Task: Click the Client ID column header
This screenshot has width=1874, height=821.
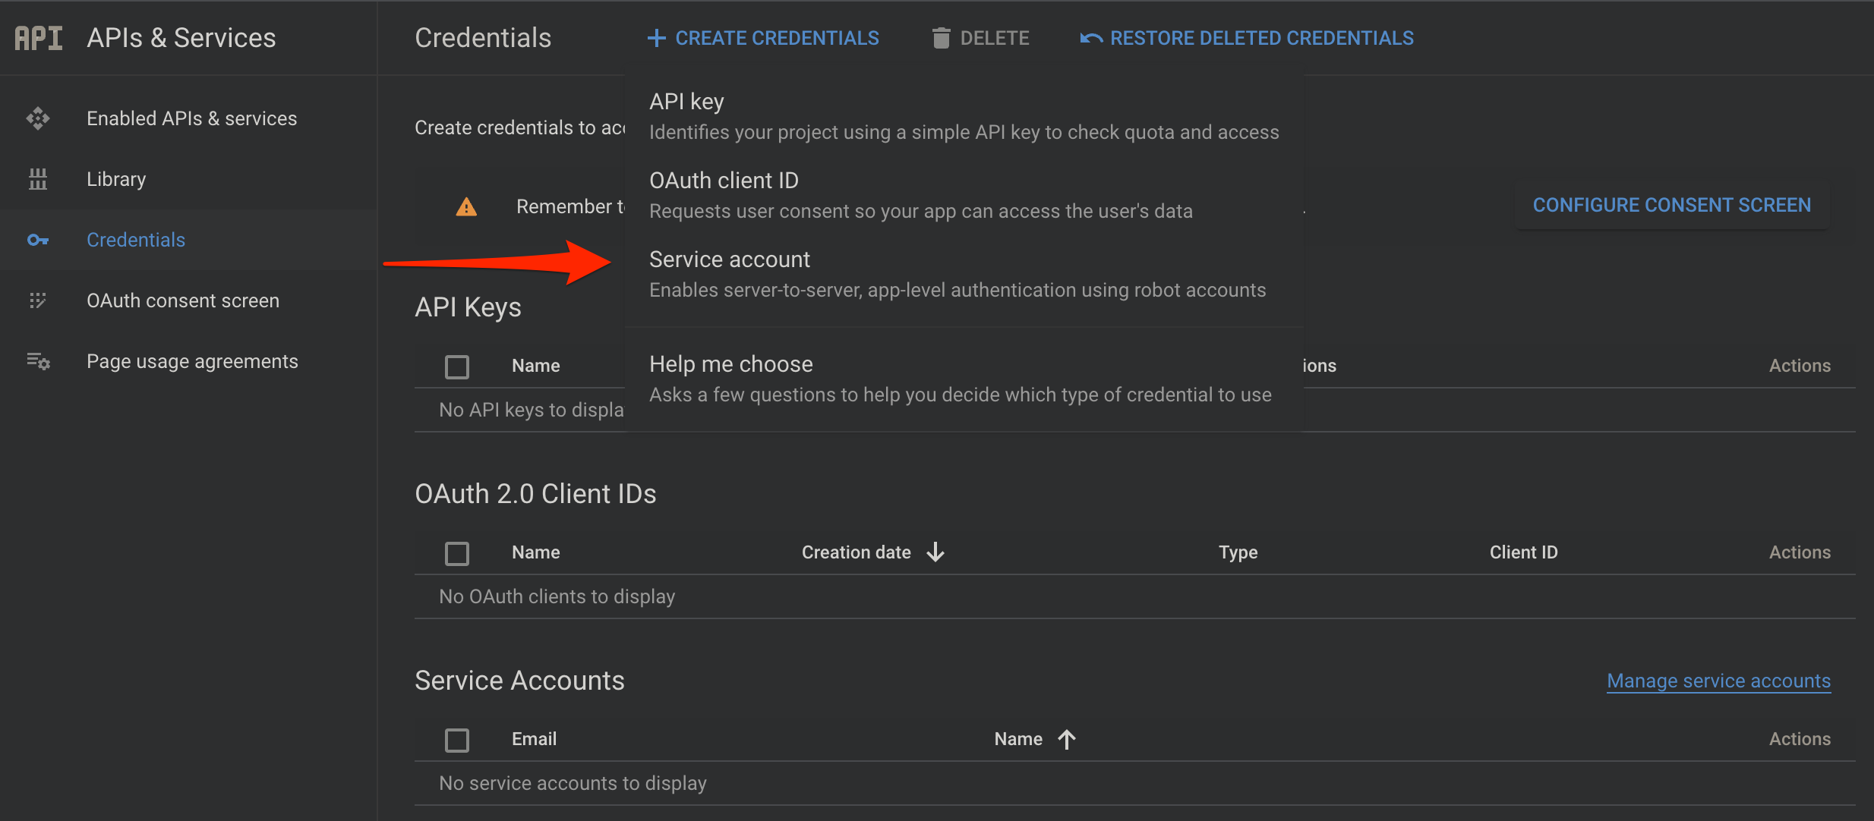Action: [1523, 552]
